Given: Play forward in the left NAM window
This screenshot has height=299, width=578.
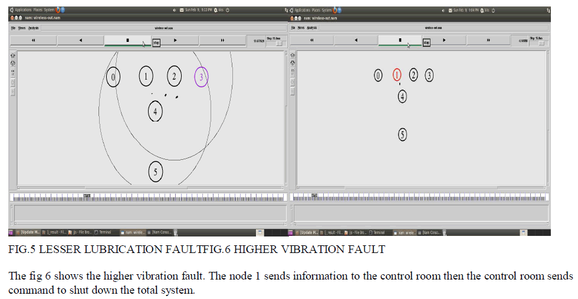Looking at the screenshot, I should 176,40.
